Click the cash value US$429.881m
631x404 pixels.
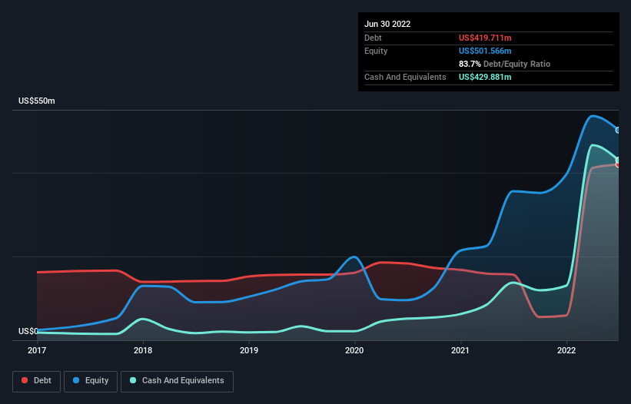click(485, 77)
